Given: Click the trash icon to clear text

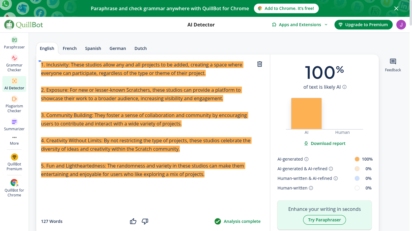Looking at the screenshot, I should (259, 64).
